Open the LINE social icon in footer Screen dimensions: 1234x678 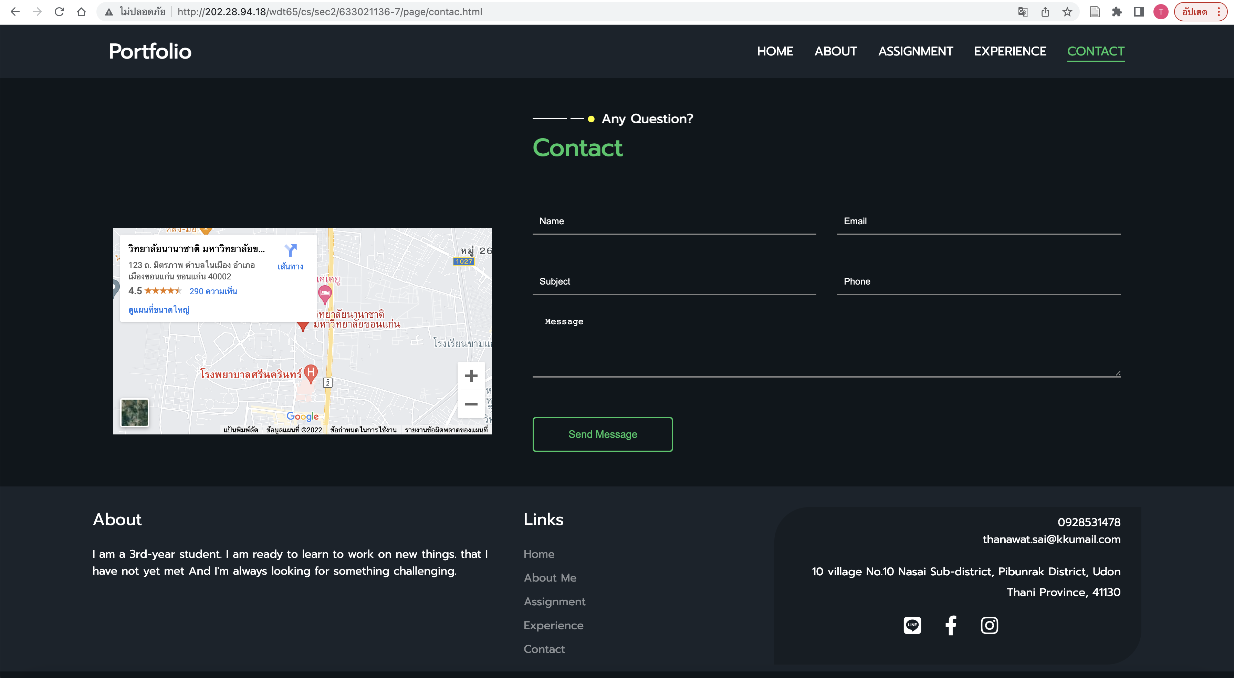(x=912, y=625)
